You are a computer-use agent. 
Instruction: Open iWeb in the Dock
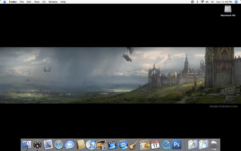point(144,145)
